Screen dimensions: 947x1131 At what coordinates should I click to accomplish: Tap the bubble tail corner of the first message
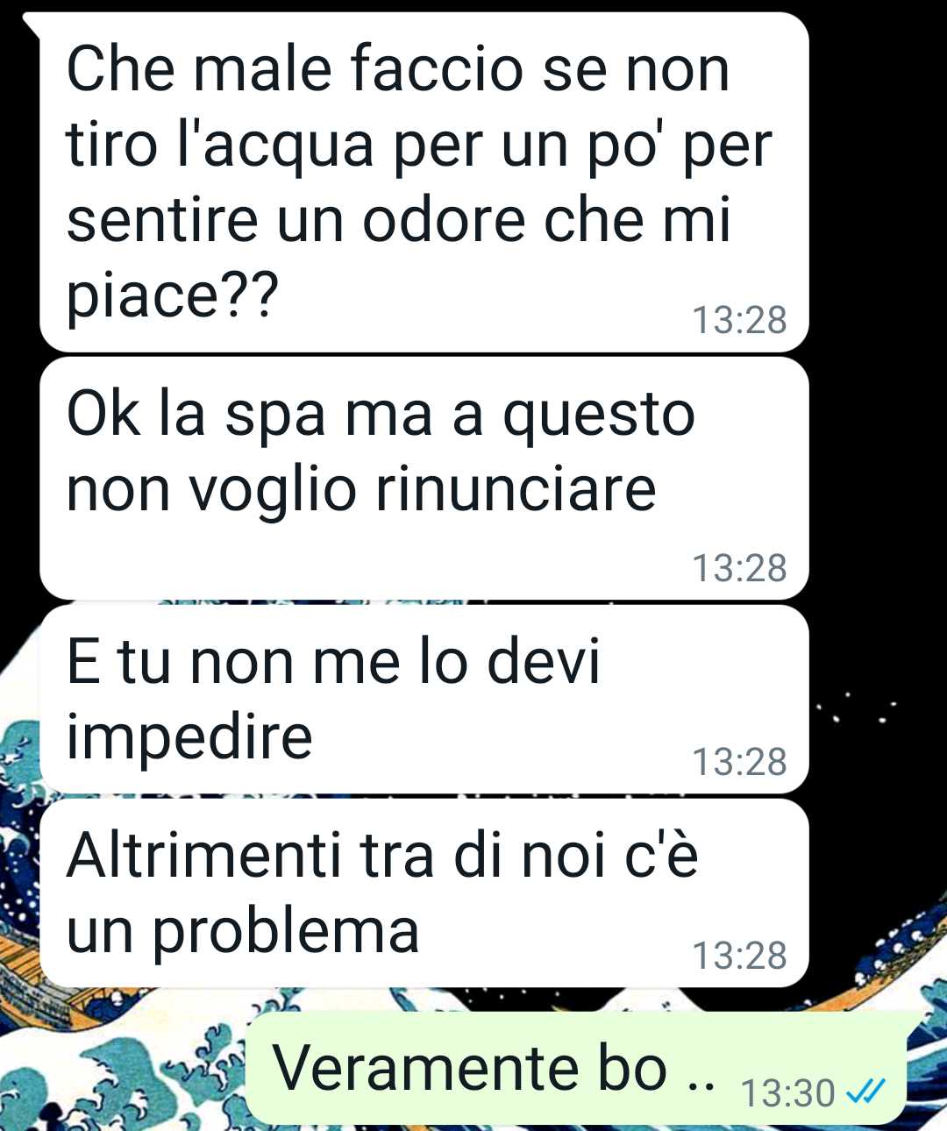(32, 23)
